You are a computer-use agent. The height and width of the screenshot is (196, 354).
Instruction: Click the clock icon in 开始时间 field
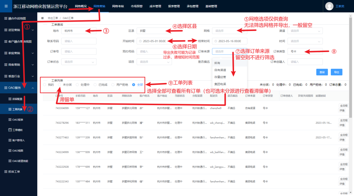[x=140, y=41]
